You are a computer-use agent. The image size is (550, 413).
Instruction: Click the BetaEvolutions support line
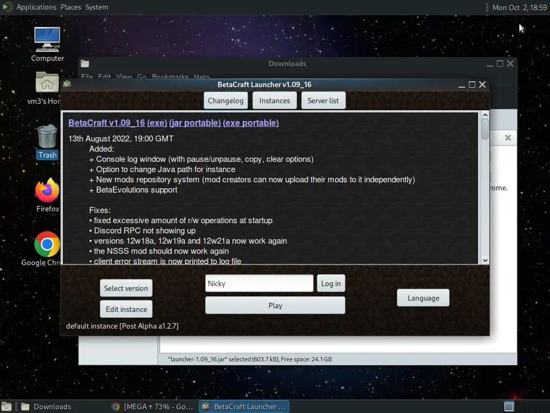[133, 190]
